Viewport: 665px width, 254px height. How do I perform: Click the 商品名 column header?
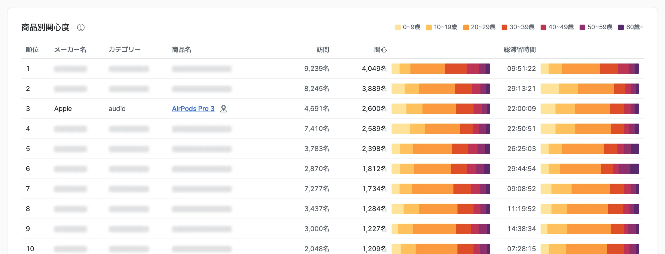pos(181,50)
